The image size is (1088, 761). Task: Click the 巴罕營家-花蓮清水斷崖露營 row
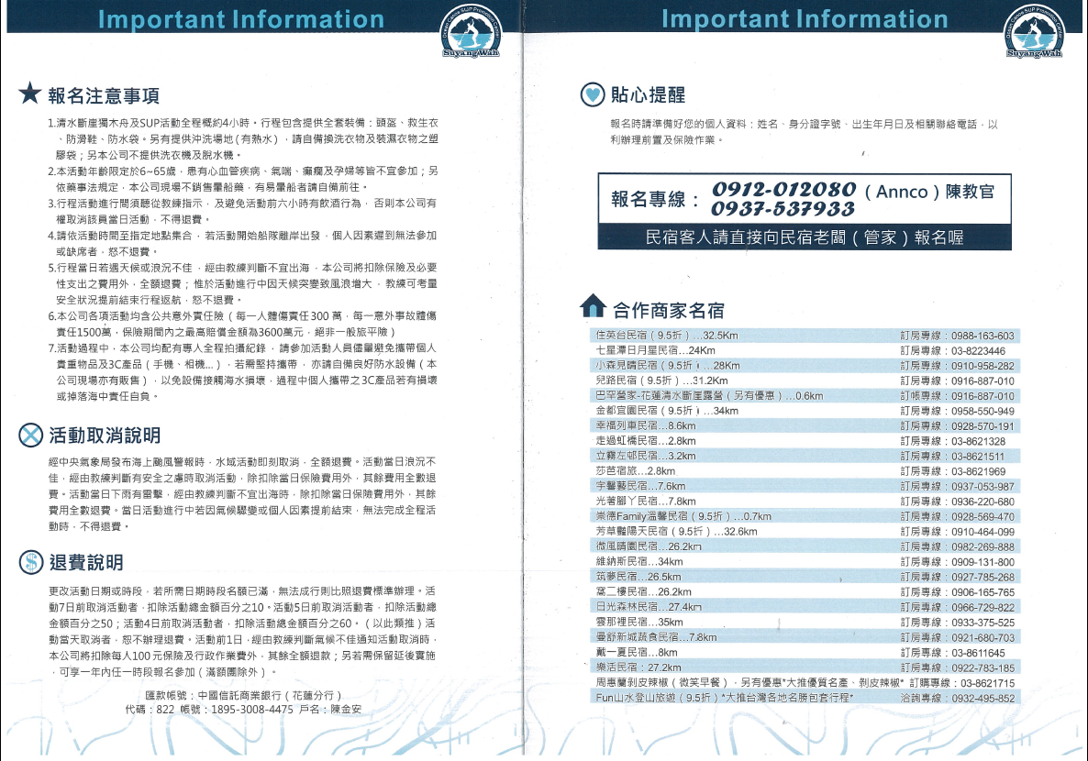tap(805, 396)
